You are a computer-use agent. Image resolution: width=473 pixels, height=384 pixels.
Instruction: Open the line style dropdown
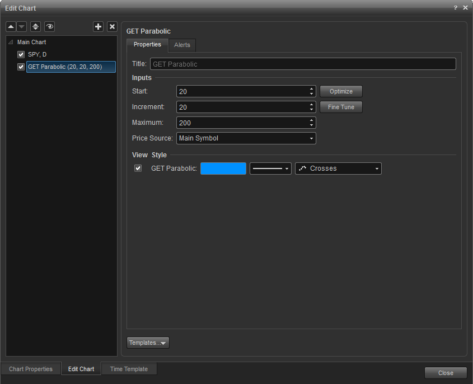point(270,168)
